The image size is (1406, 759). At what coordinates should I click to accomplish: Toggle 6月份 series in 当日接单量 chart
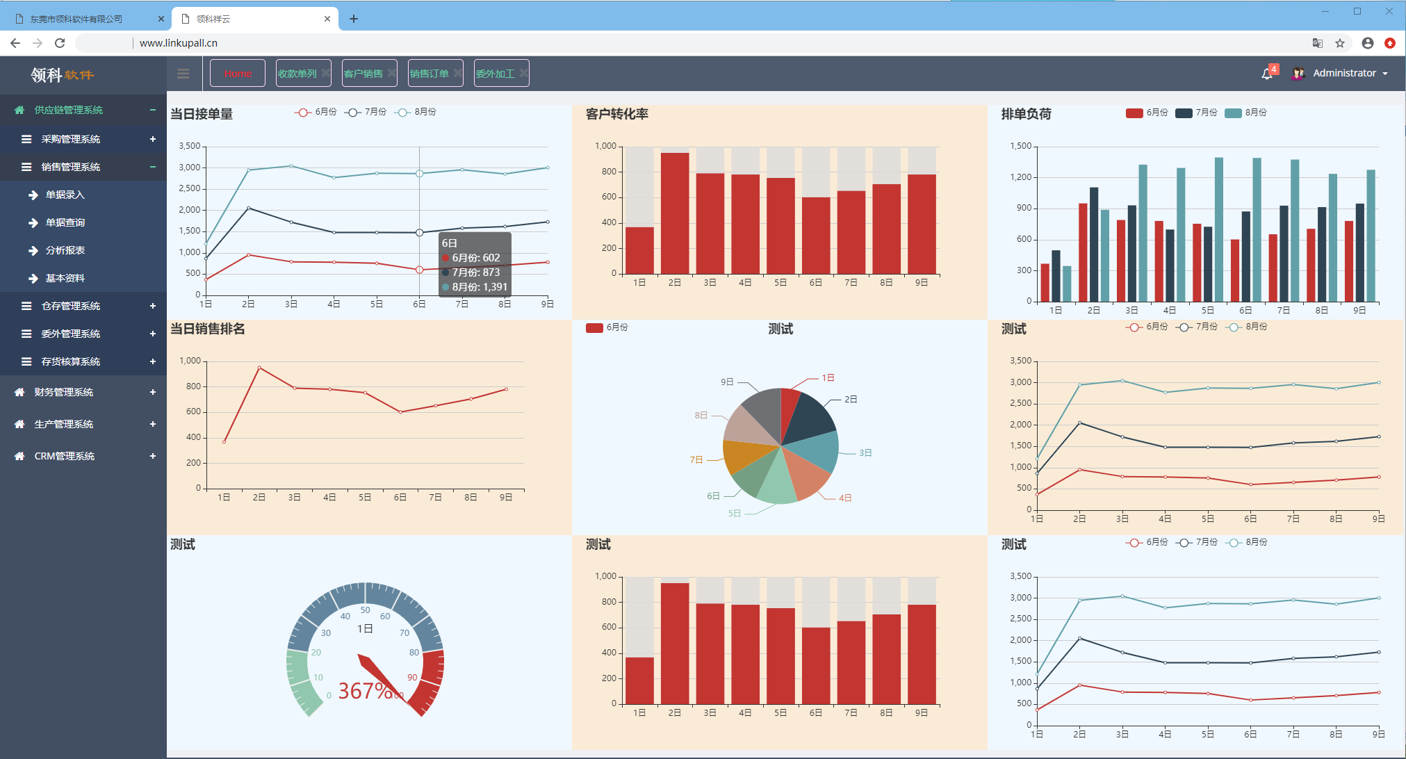tap(316, 112)
